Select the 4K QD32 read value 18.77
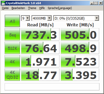 [40, 75]
